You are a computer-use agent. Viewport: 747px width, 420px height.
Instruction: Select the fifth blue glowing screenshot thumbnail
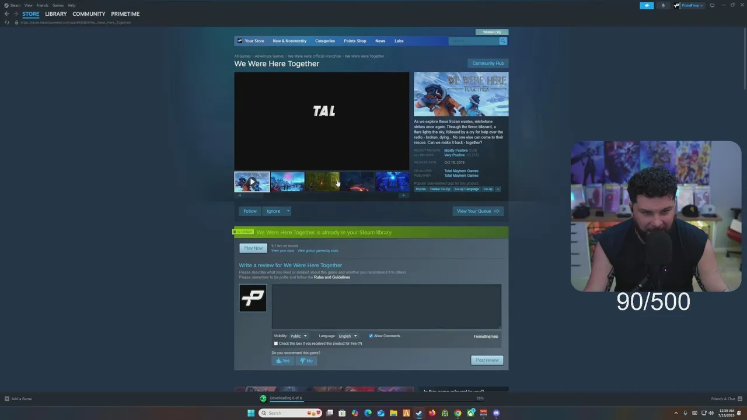tap(392, 181)
